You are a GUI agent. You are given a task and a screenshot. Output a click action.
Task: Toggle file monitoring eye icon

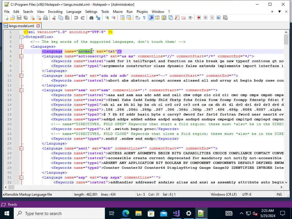click(x=190, y=18)
